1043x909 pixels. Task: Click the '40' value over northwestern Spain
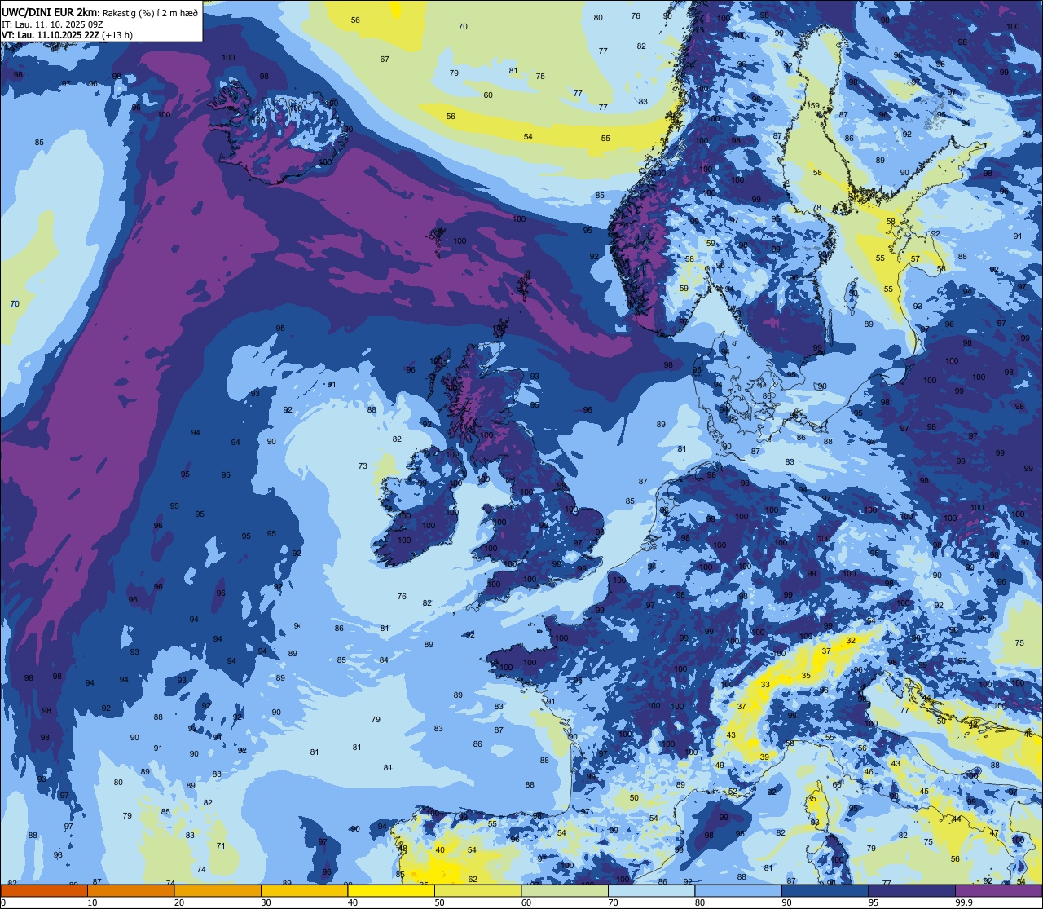(440, 850)
